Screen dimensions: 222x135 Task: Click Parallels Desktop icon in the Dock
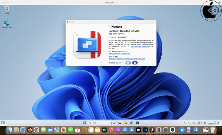pyautogui.click(x=189, y=130)
